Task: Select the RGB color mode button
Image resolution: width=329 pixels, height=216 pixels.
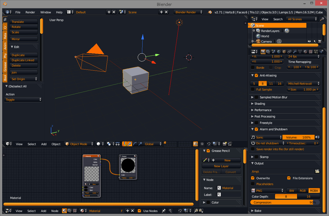Action: (x=303, y=191)
